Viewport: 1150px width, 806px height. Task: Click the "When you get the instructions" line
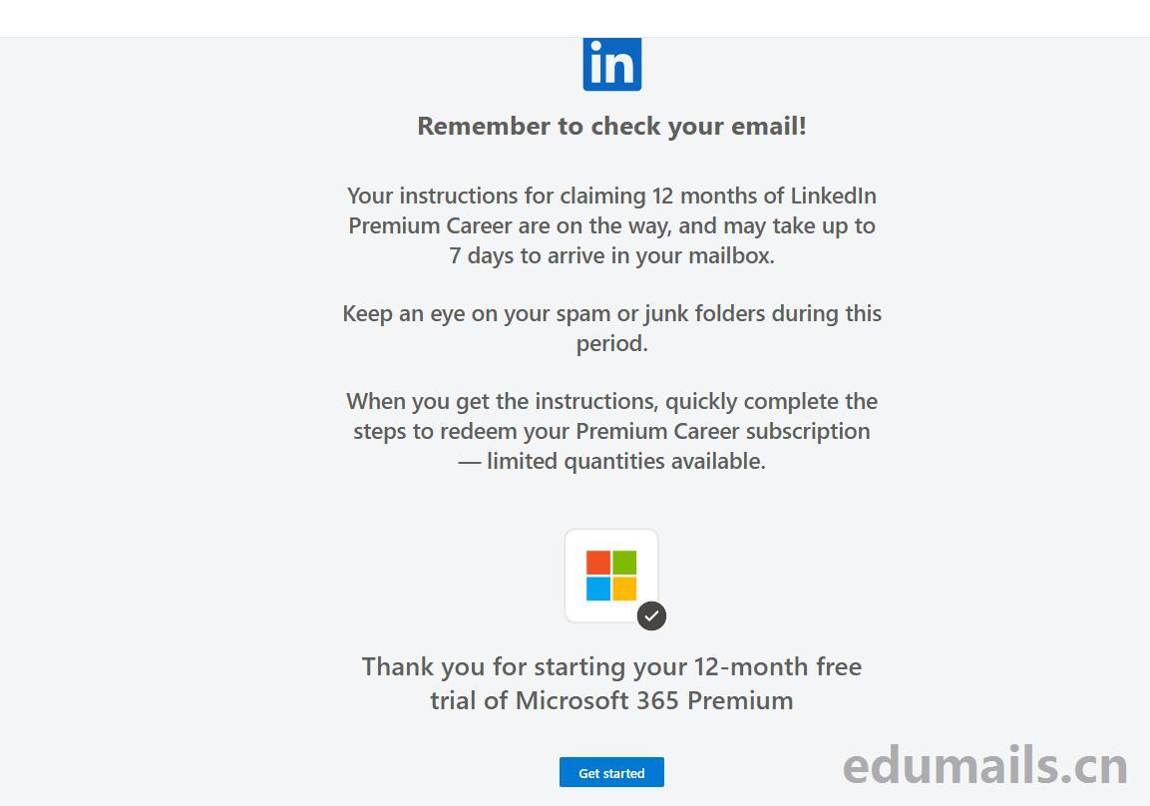611,401
